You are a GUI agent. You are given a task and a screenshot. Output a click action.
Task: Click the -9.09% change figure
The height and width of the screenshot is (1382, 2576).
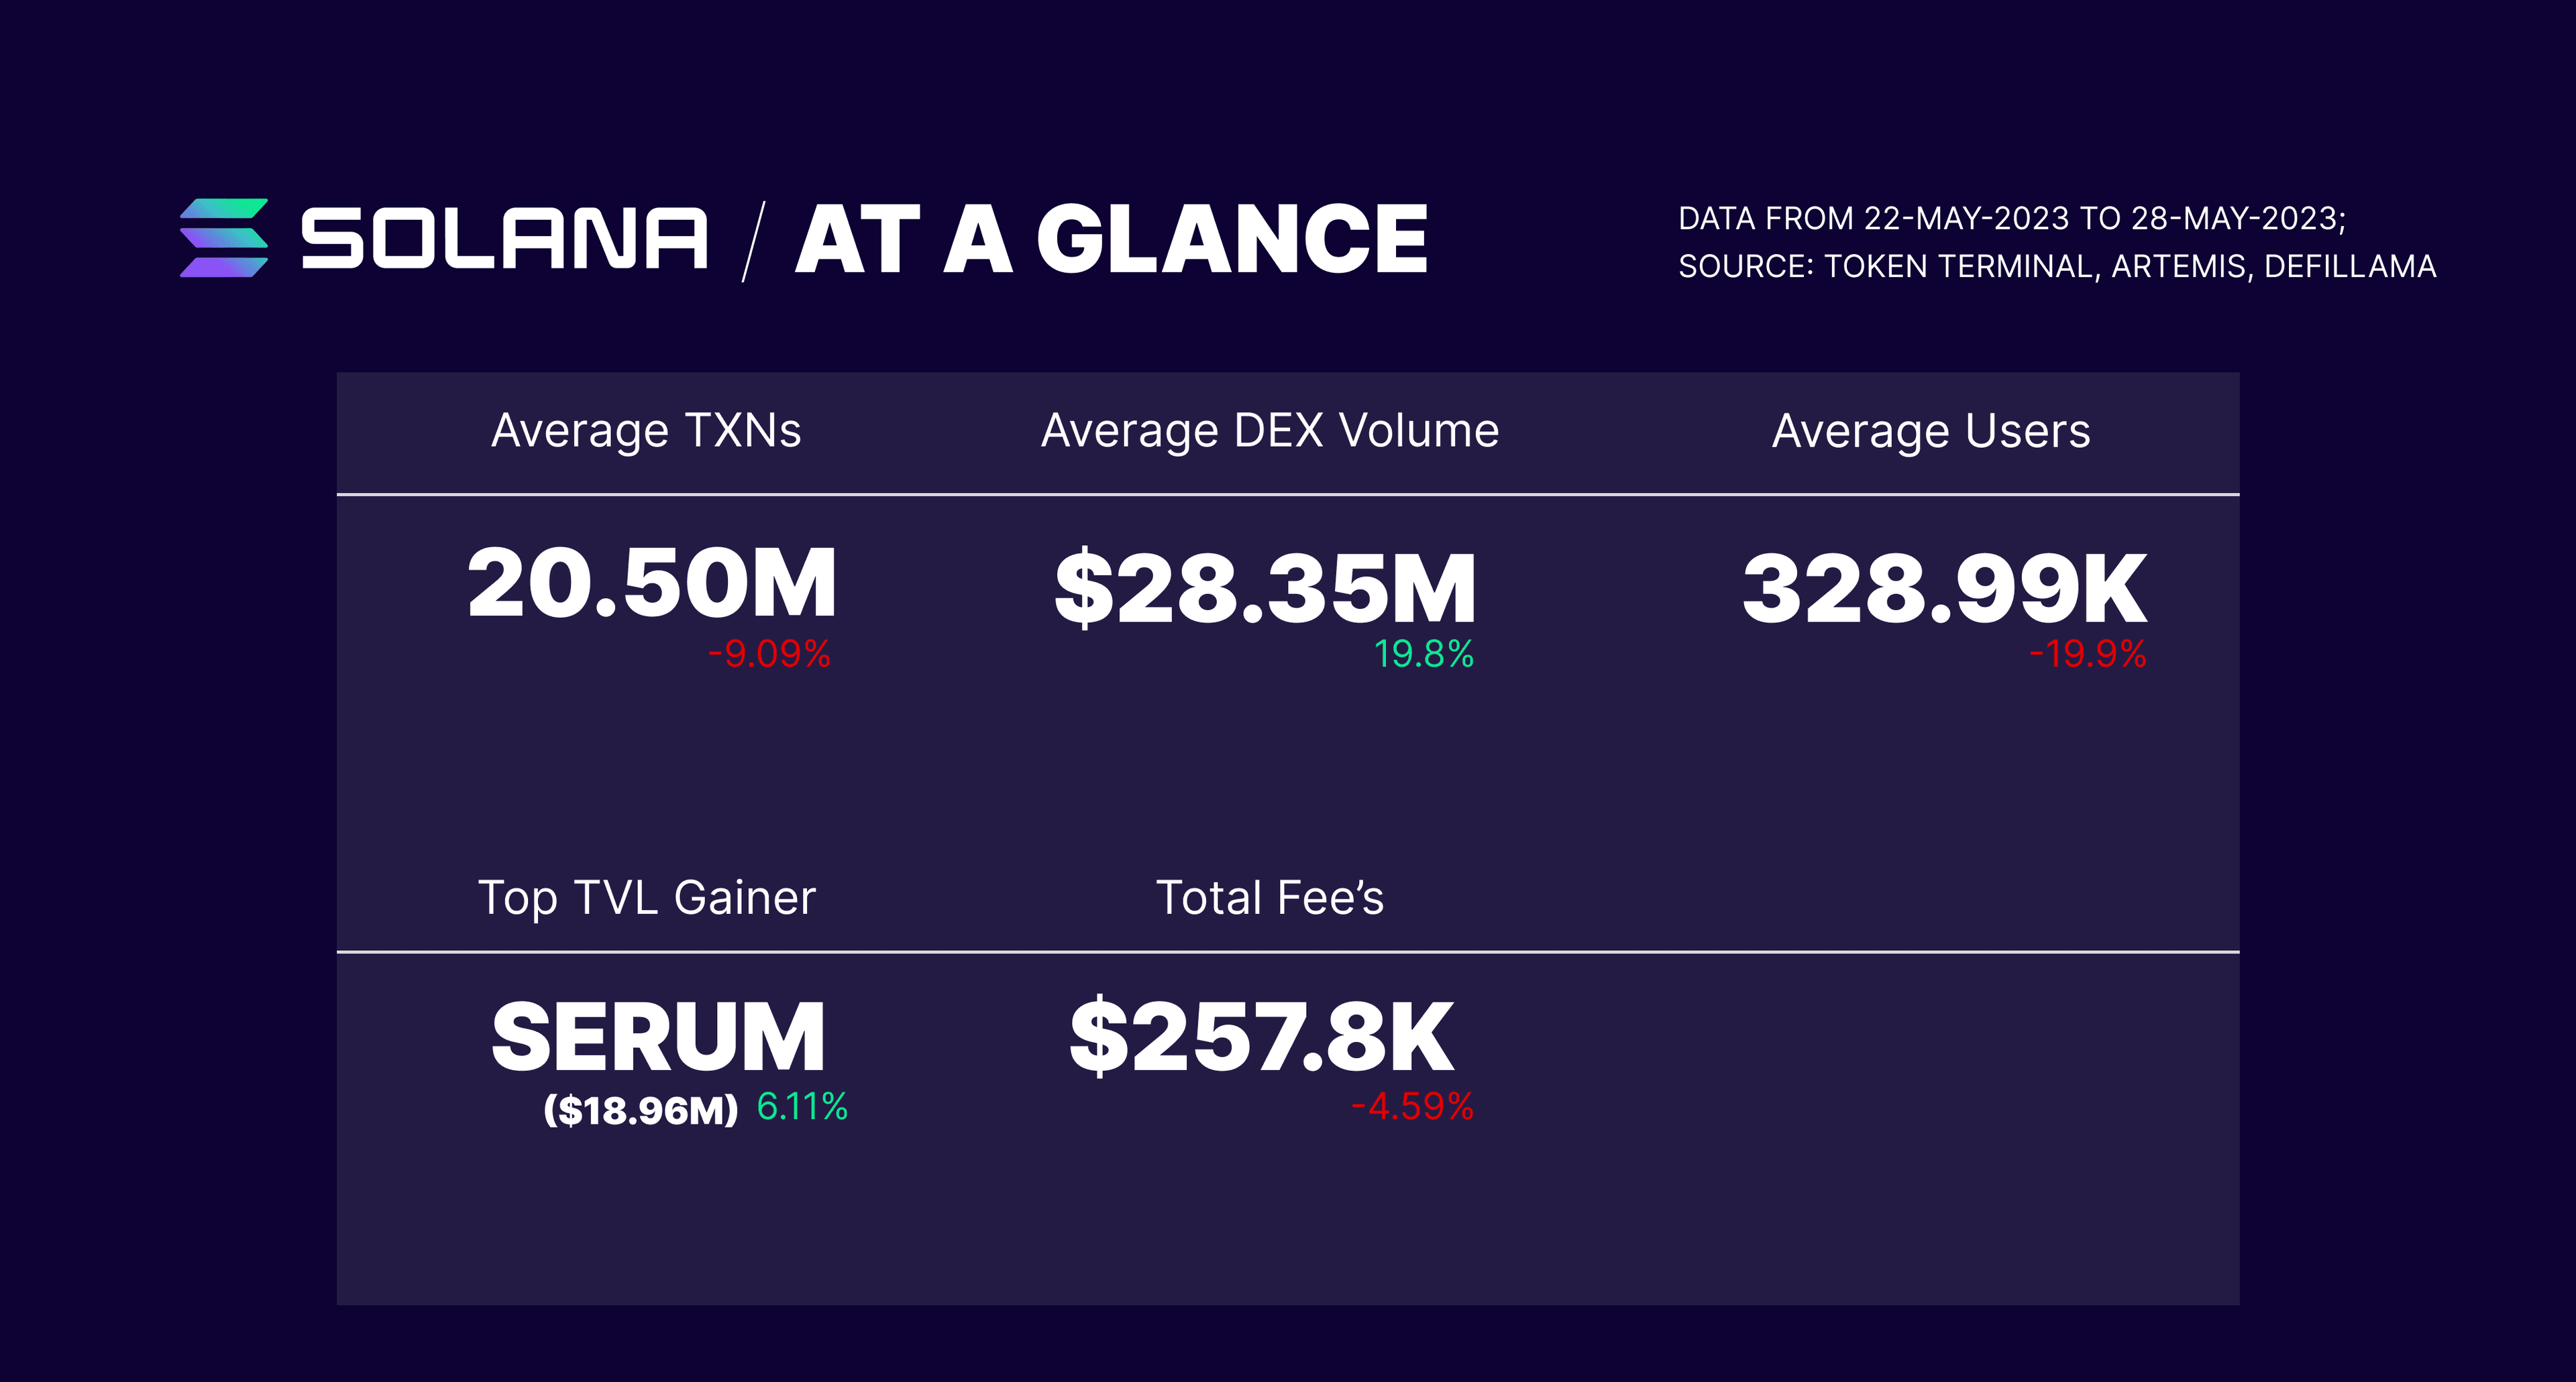[x=769, y=654]
